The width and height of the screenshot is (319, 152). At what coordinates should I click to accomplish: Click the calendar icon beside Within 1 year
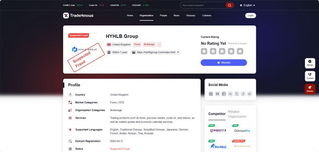point(109,52)
